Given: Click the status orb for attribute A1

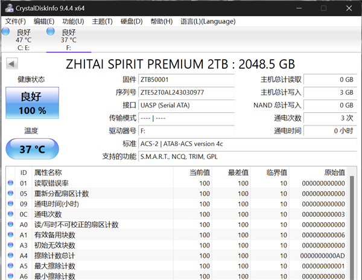Looking at the screenshot, I should pos(10,235).
